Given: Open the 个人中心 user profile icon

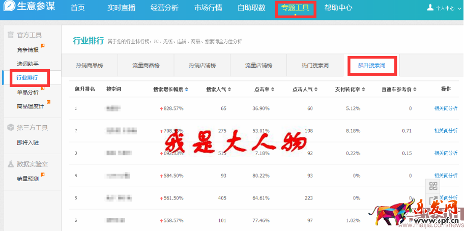Looking at the screenshot, I should click(x=430, y=8).
